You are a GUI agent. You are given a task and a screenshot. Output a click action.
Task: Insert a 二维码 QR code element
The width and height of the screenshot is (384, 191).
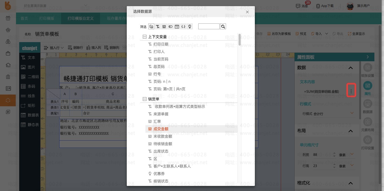click(30, 77)
